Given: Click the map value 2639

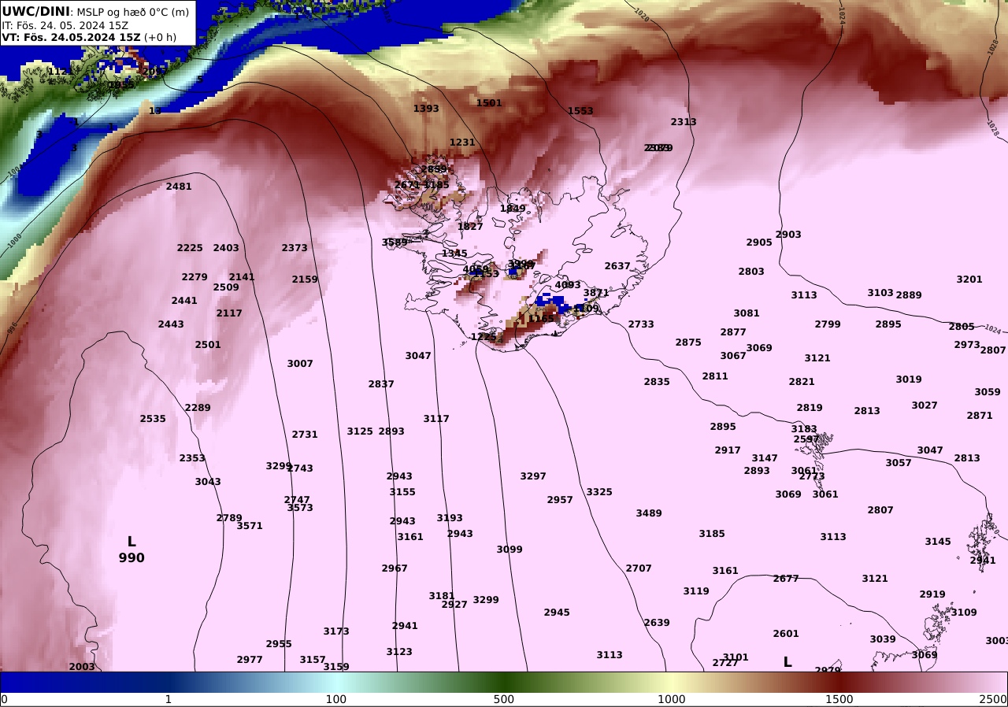Looking at the screenshot, I should click(x=657, y=623).
